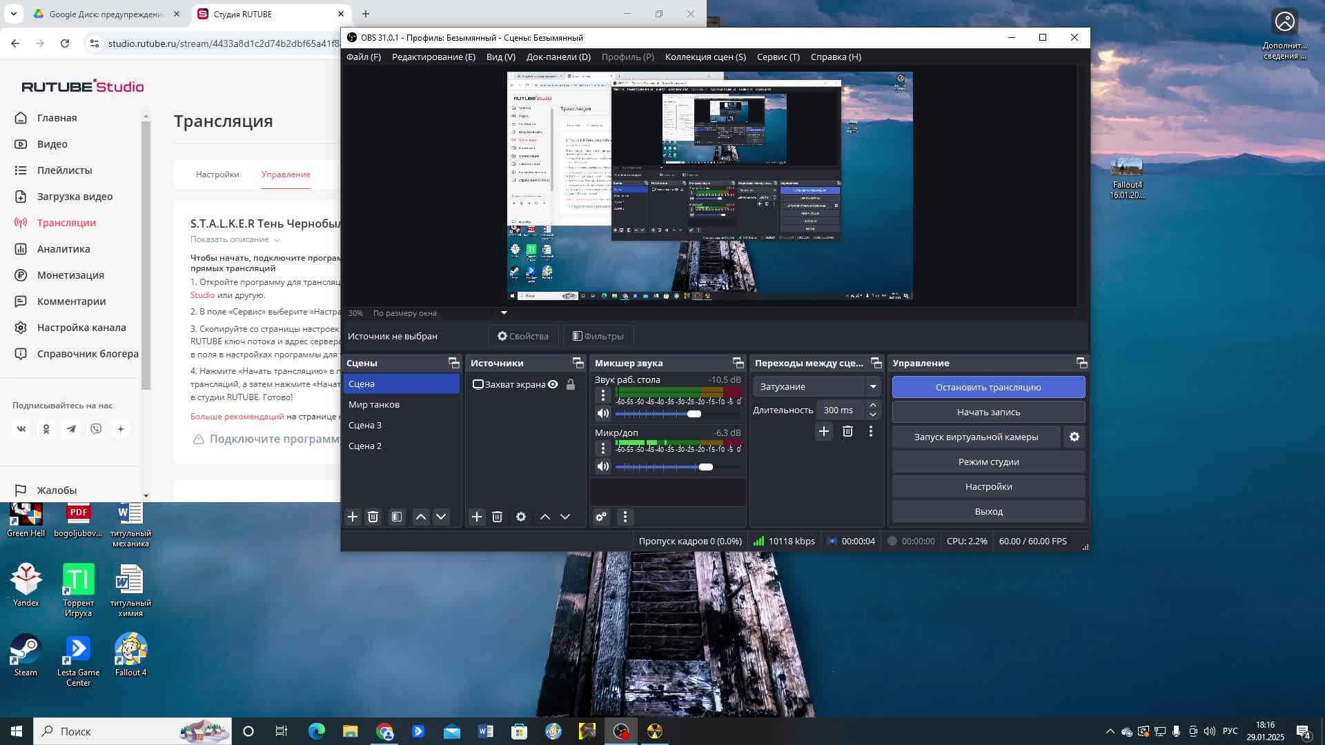Adjust the Микр/доп volume slider
The width and height of the screenshot is (1325, 745).
tap(705, 467)
